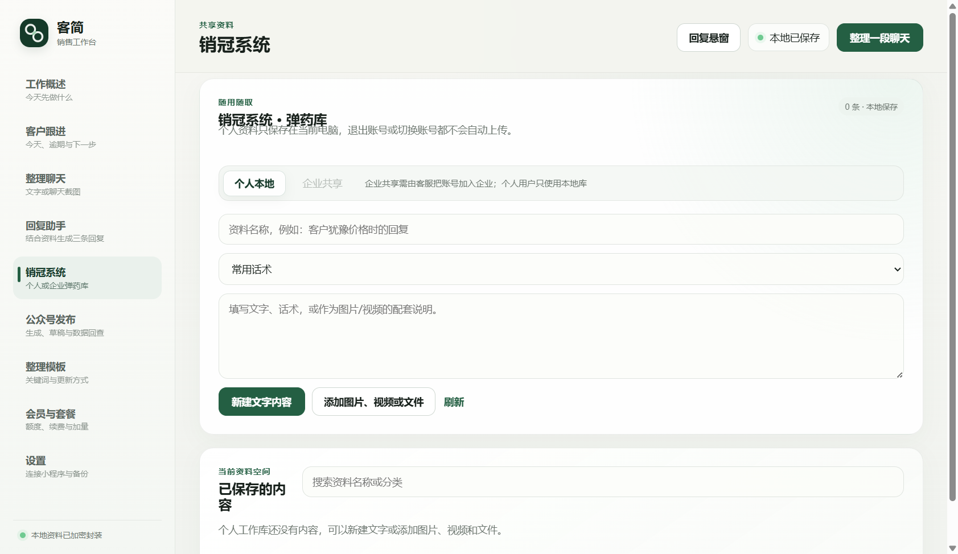The image size is (958, 554).
Task: Click the 回复悬窗 button
Action: coord(709,38)
